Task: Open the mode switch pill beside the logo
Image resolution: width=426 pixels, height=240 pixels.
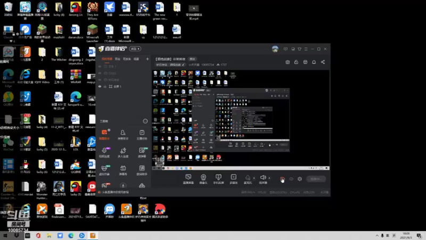Action: [135, 49]
